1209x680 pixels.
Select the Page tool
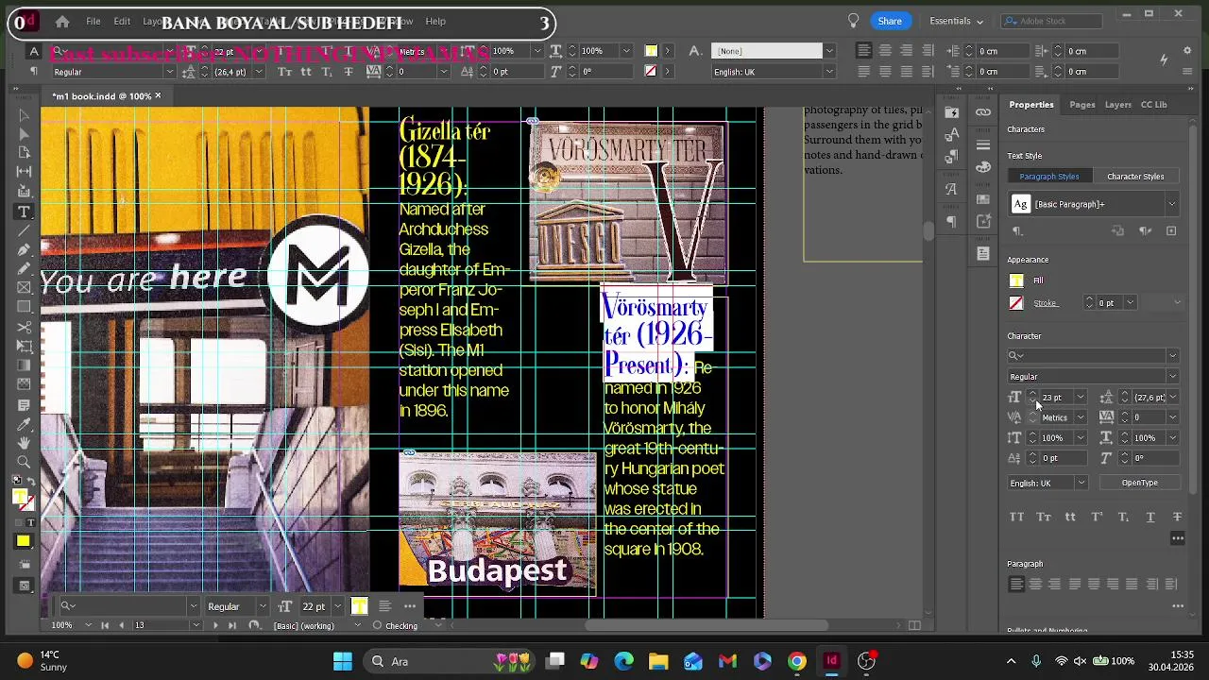[x=24, y=153]
